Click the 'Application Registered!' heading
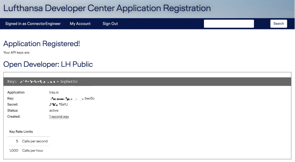 (x=41, y=44)
